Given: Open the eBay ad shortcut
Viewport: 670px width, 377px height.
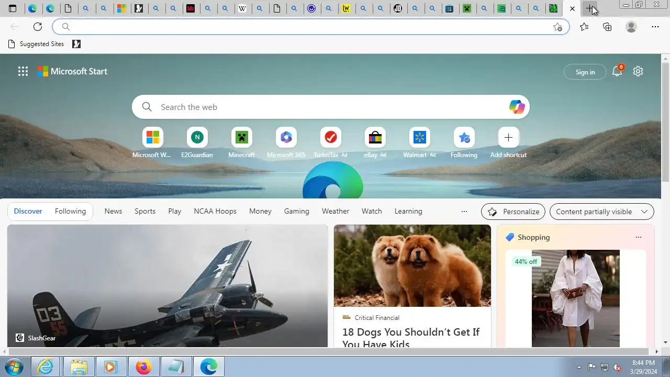Looking at the screenshot, I should click(x=375, y=143).
